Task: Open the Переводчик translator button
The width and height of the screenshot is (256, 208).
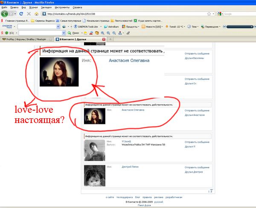Action: pyautogui.click(x=210, y=26)
